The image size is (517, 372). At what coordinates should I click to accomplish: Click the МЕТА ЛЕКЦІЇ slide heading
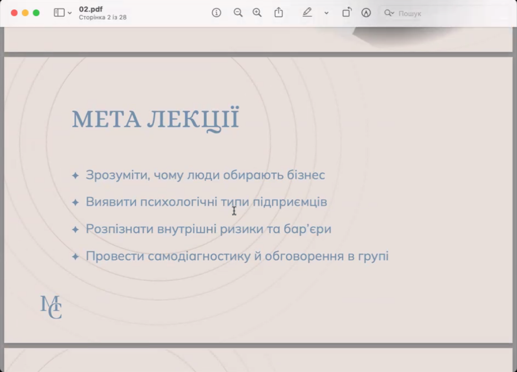[x=155, y=118]
